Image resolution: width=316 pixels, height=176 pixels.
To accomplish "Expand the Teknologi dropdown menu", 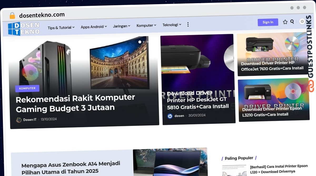I will pyautogui.click(x=172, y=25).
